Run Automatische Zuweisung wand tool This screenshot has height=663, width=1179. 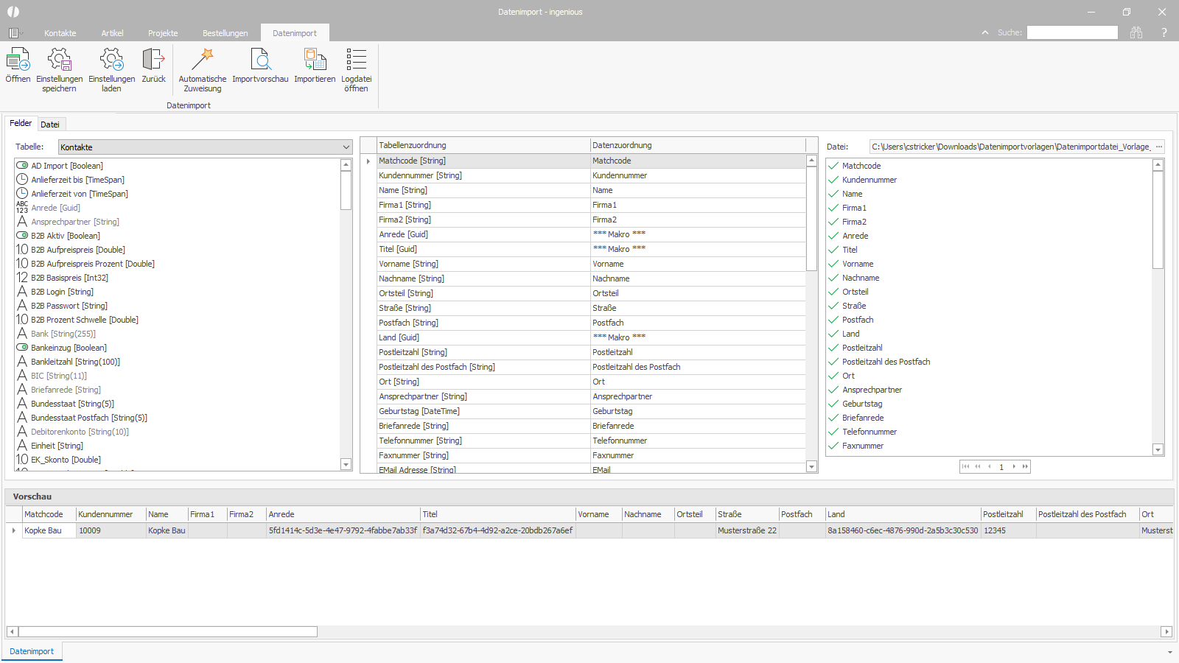[x=202, y=60]
